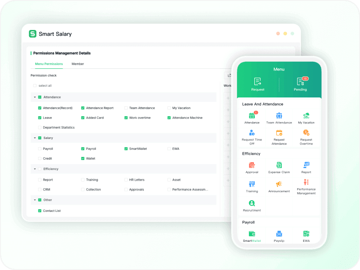Check the My Vacation checkbox
This screenshot has height=270, width=360.
[169, 108]
